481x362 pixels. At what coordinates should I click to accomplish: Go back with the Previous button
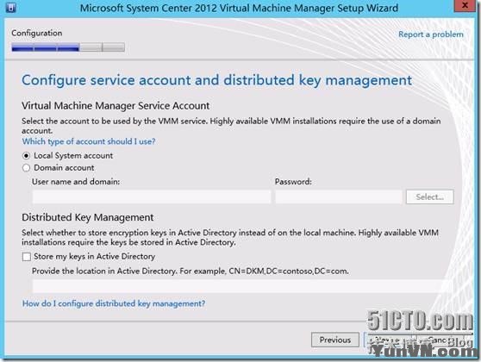point(335,340)
